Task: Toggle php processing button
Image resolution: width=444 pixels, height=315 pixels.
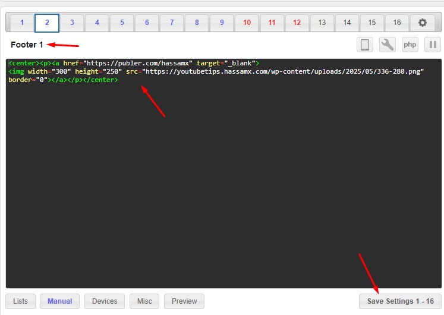Action: pos(410,45)
